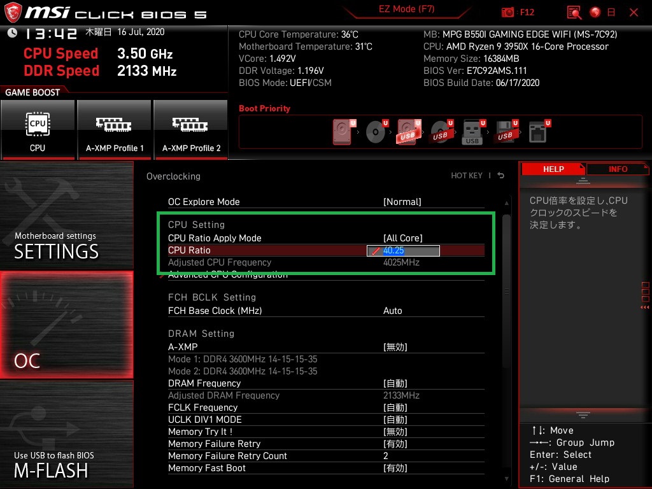Click the DDR Speed 2133 MHz readout
The image size is (652, 489).
(100, 71)
